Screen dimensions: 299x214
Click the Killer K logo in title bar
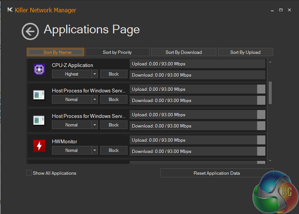point(10,10)
